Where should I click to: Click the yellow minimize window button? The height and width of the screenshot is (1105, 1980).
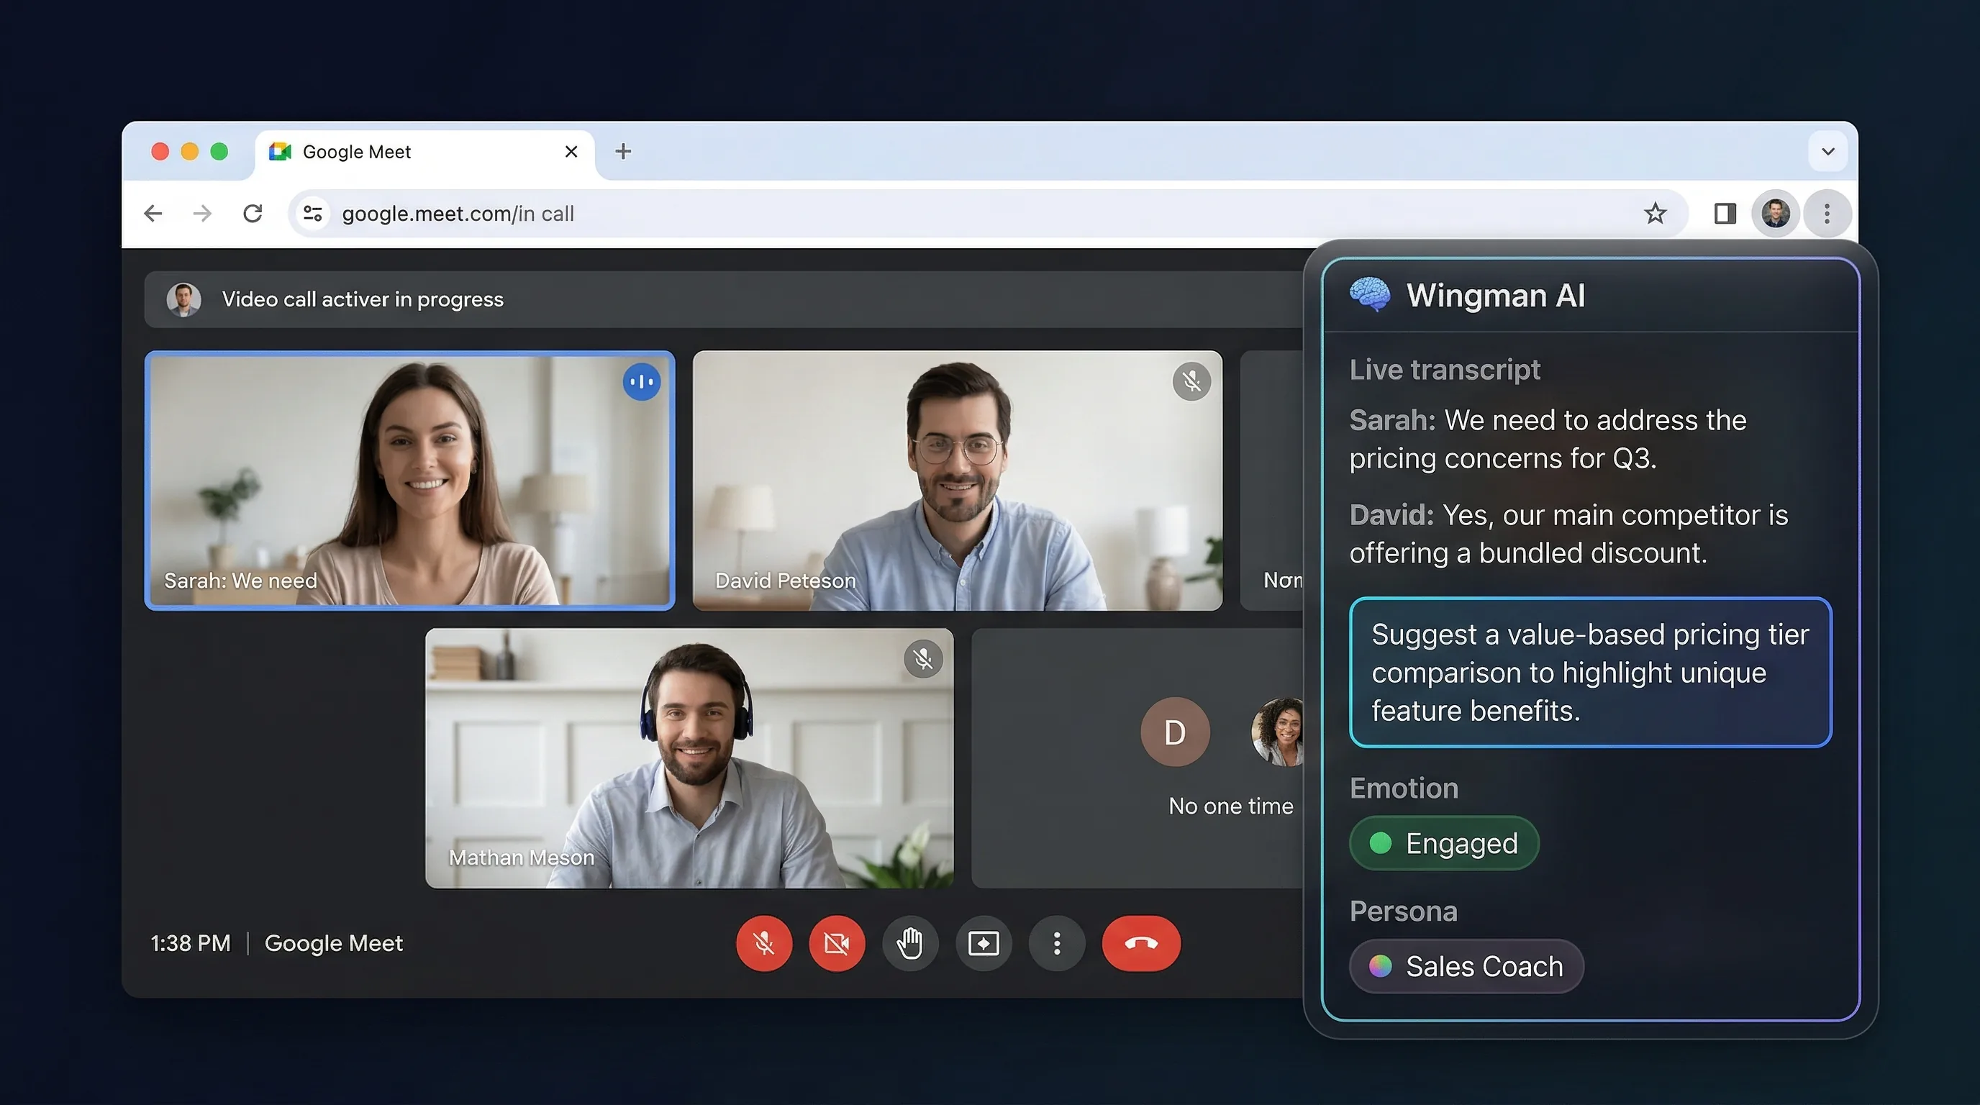(189, 151)
